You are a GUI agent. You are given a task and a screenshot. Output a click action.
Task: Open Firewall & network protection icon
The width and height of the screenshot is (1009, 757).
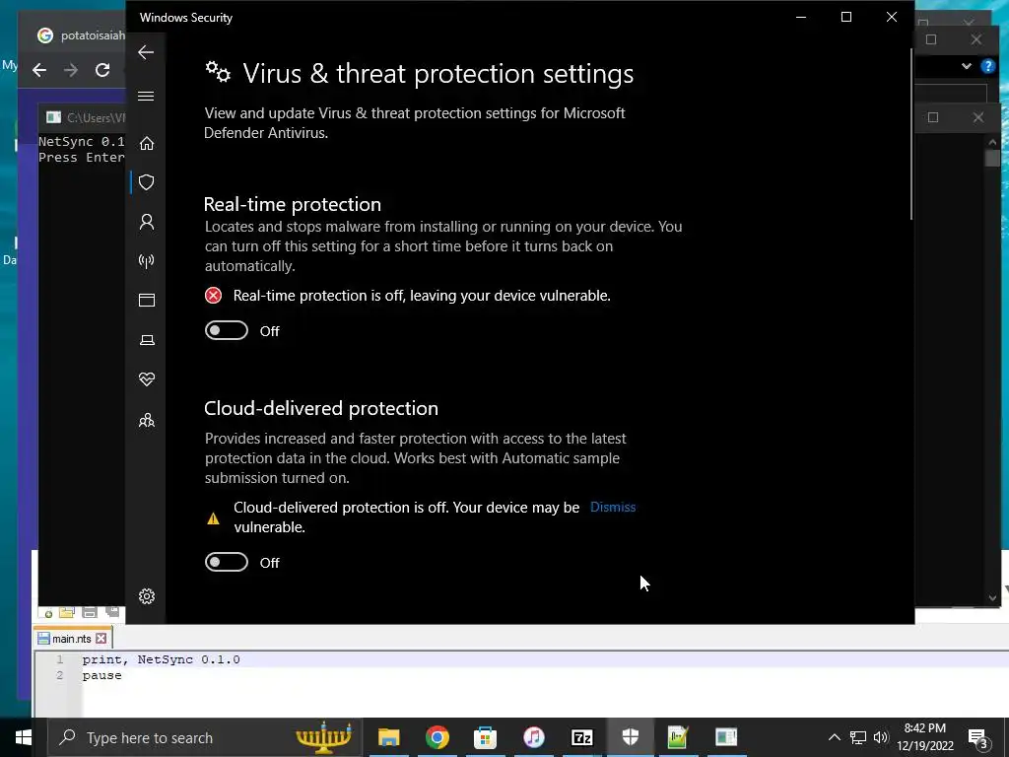(147, 260)
